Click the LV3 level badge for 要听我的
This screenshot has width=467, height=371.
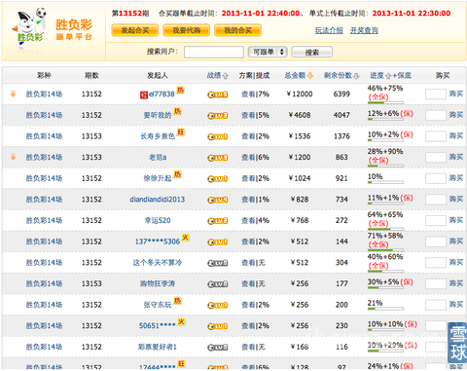pyautogui.click(x=218, y=116)
